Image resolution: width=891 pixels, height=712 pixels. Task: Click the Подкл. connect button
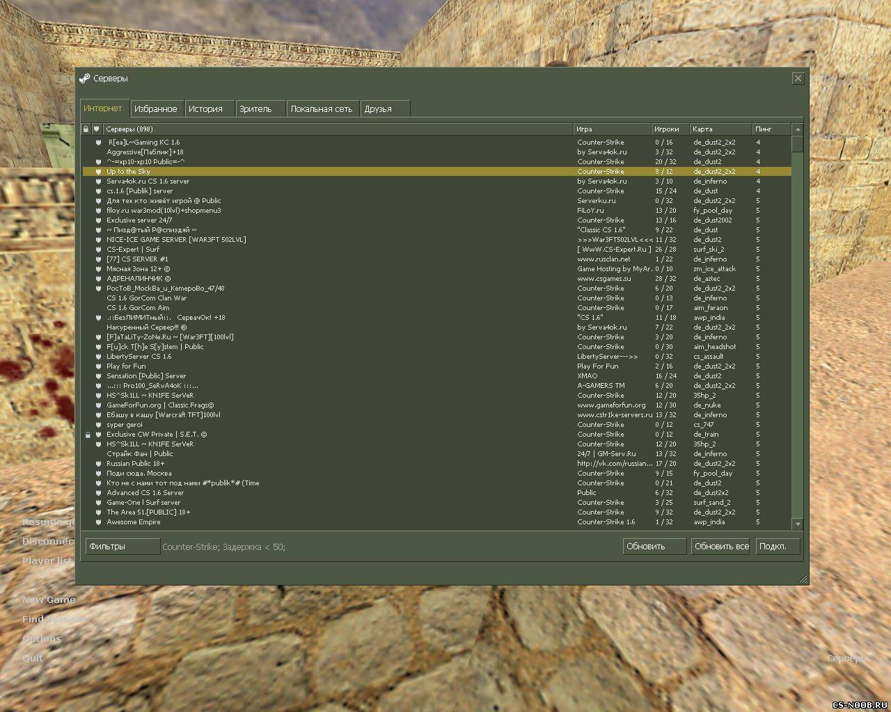tap(778, 547)
